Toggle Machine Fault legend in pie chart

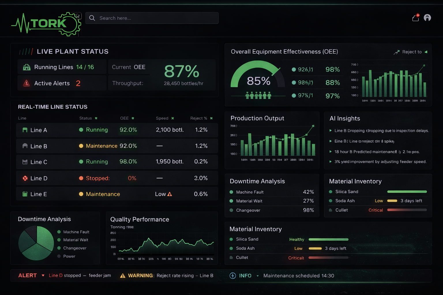click(73, 232)
